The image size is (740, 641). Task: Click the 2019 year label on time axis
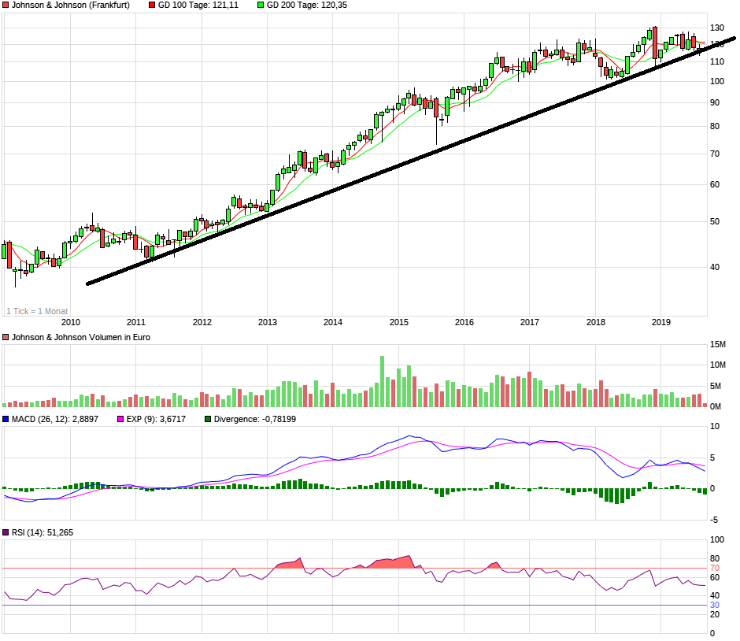click(661, 321)
